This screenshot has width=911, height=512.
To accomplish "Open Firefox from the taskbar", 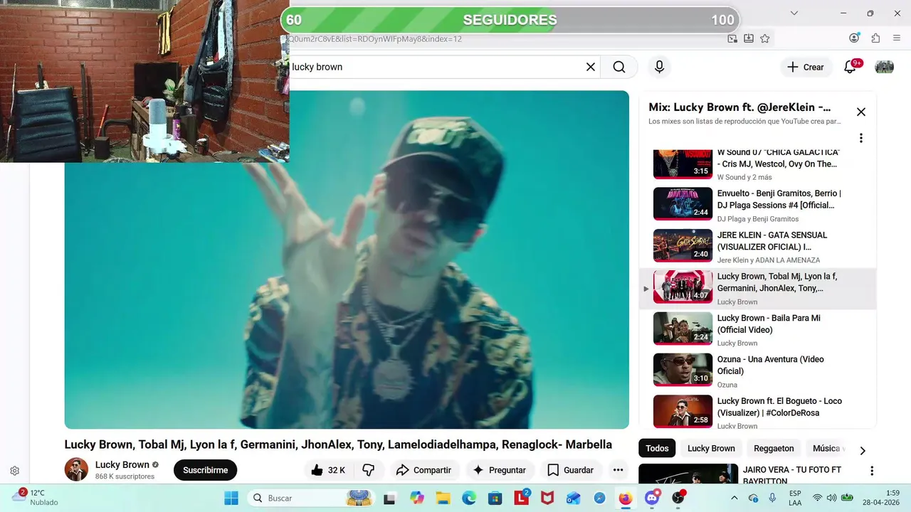I will click(625, 498).
